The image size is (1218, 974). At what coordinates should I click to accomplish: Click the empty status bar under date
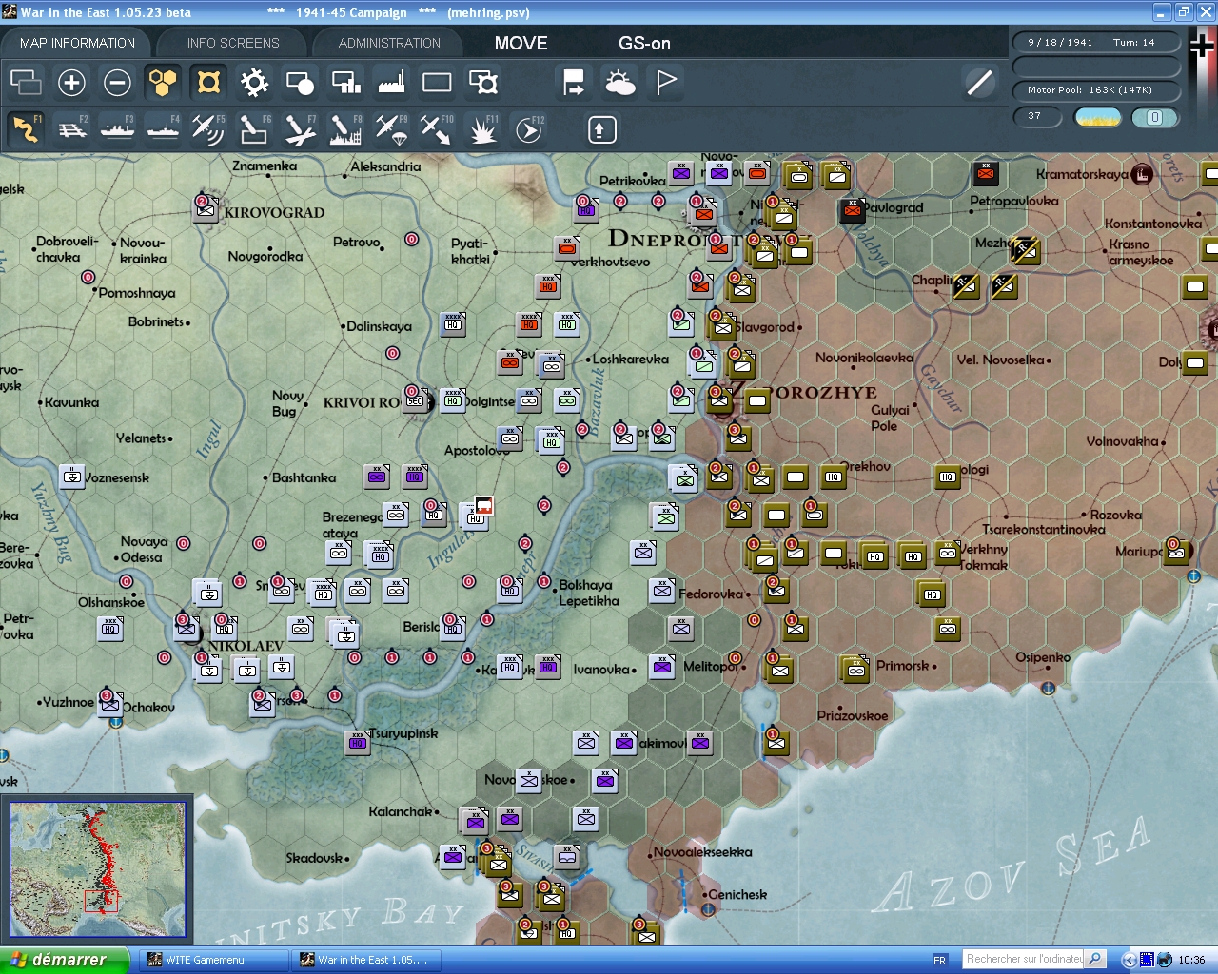(x=1096, y=67)
